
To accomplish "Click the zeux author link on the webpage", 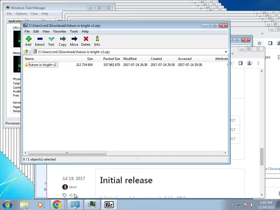I will click(x=73, y=187).
